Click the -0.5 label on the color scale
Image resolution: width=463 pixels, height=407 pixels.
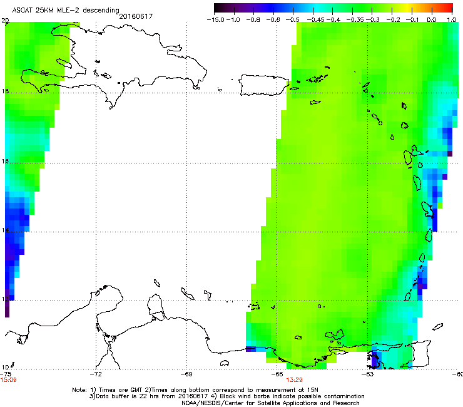coord(292,20)
